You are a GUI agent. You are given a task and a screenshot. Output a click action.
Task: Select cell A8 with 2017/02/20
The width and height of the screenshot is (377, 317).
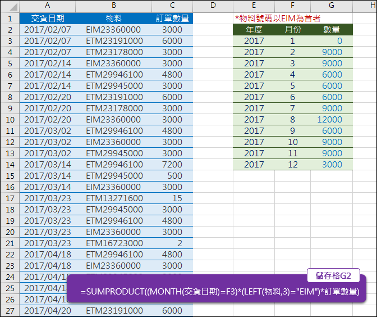[47, 97]
